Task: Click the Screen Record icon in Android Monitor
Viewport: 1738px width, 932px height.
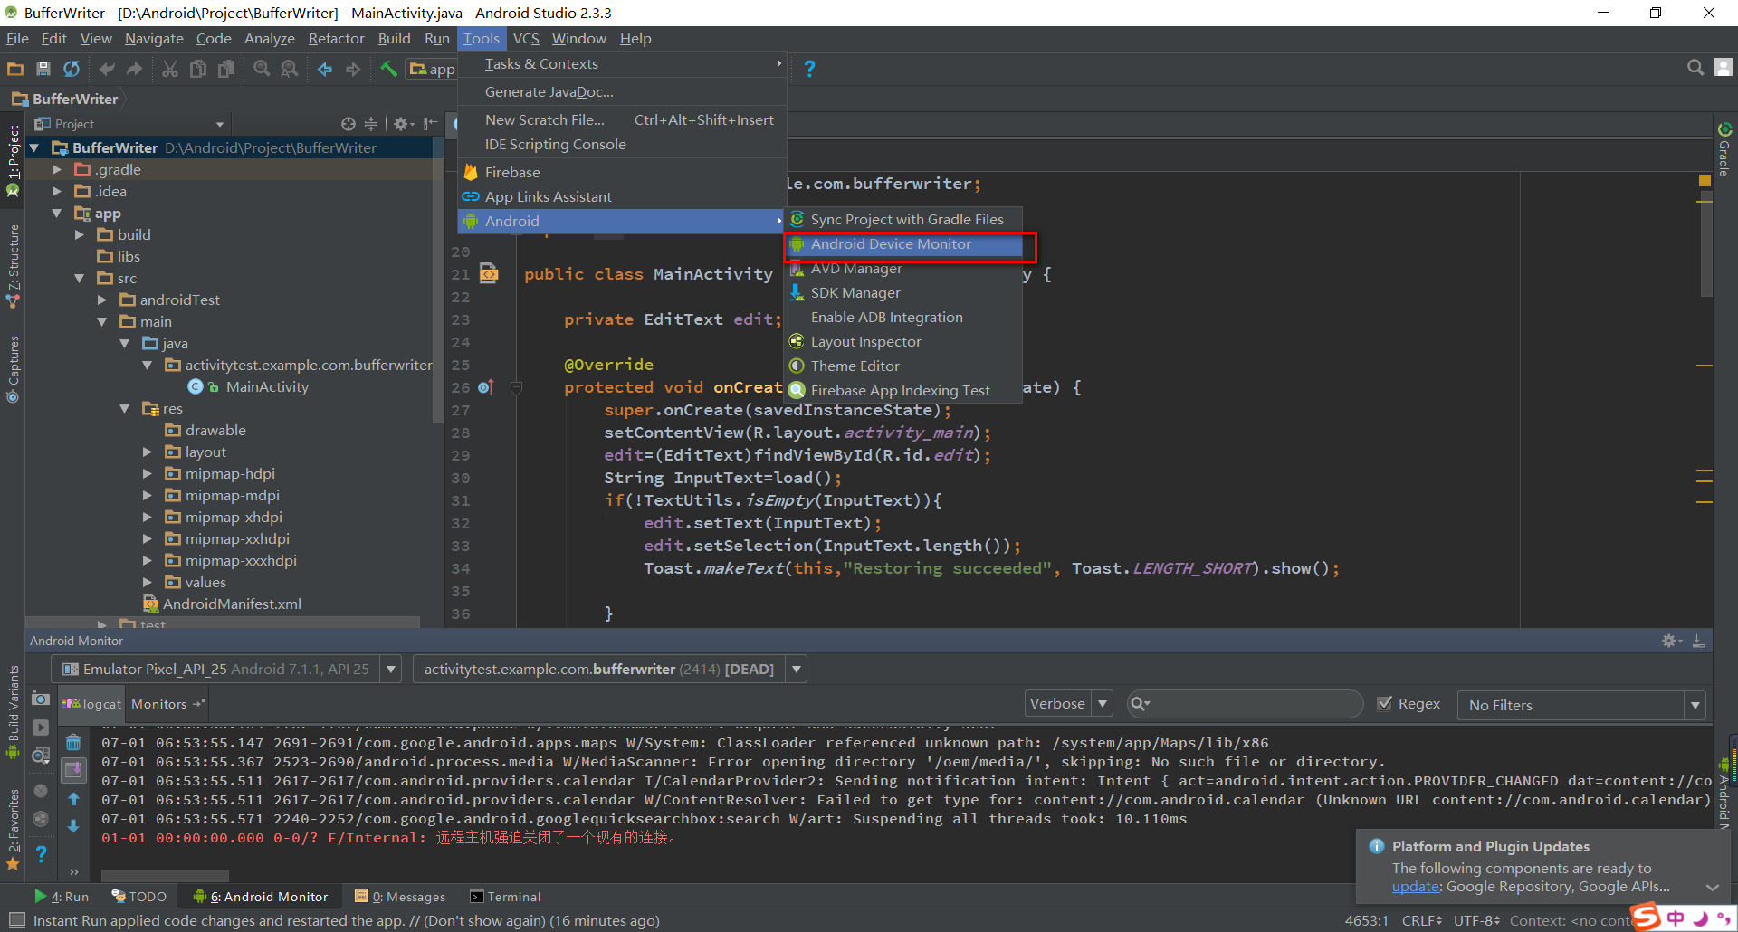Action: pos(41,728)
